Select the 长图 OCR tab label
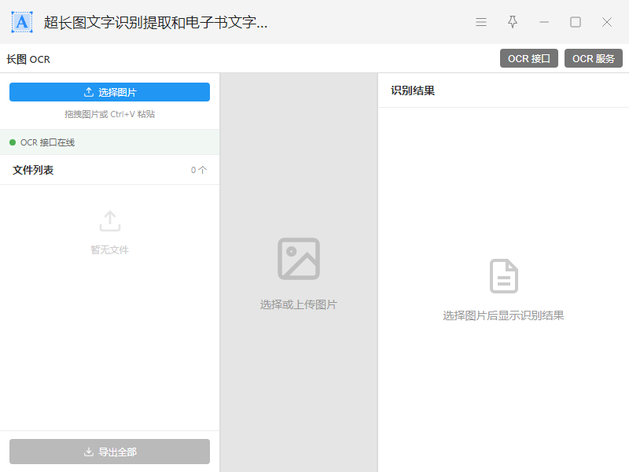 click(x=28, y=59)
